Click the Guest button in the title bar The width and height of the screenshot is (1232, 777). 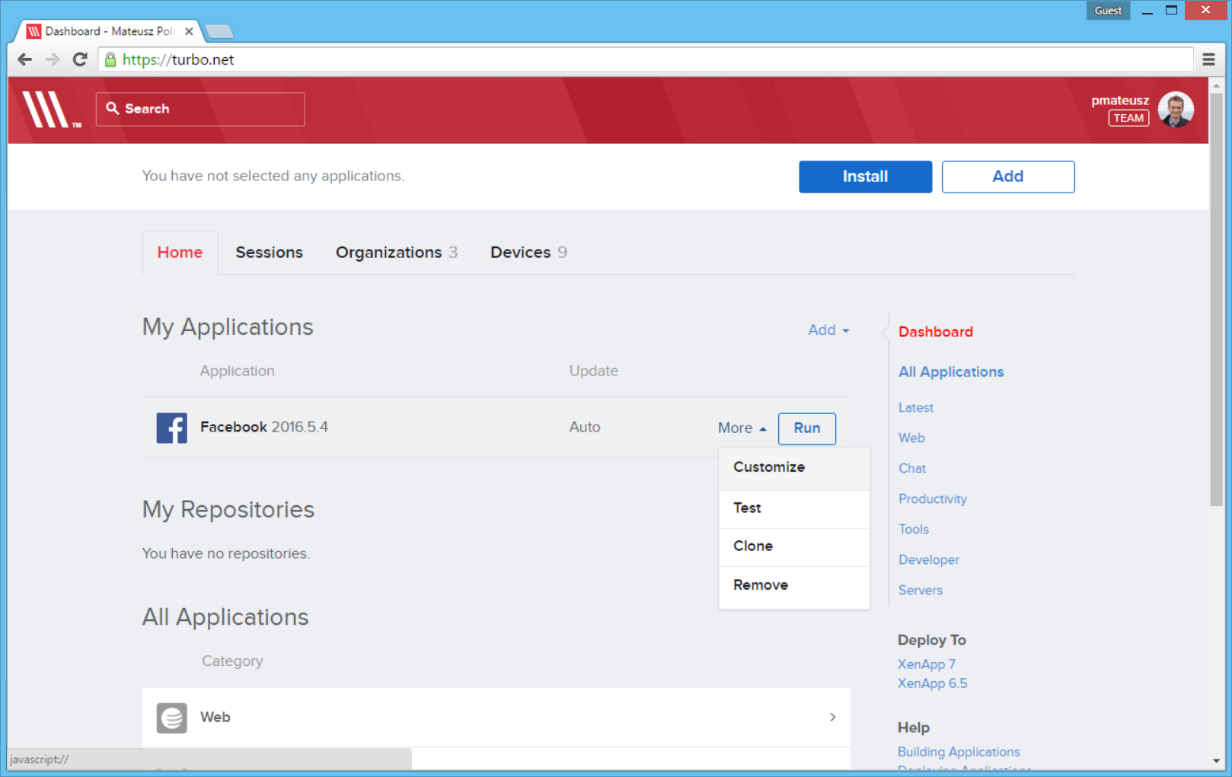click(1108, 10)
